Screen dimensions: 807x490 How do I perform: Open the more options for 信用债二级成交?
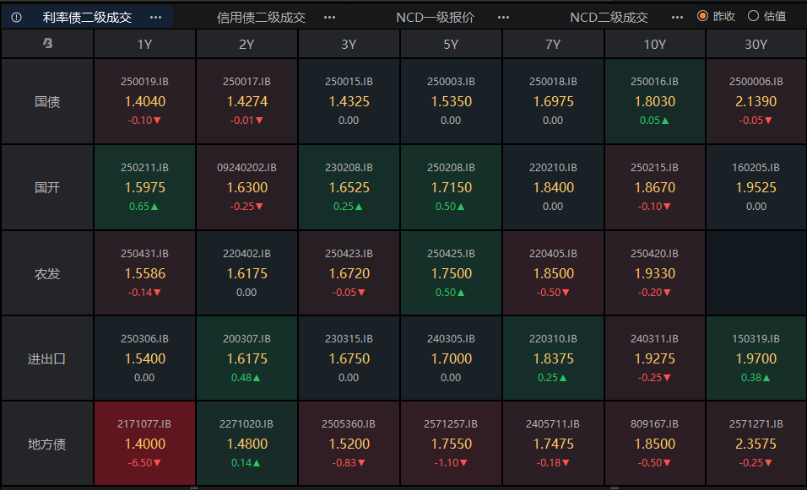(329, 18)
